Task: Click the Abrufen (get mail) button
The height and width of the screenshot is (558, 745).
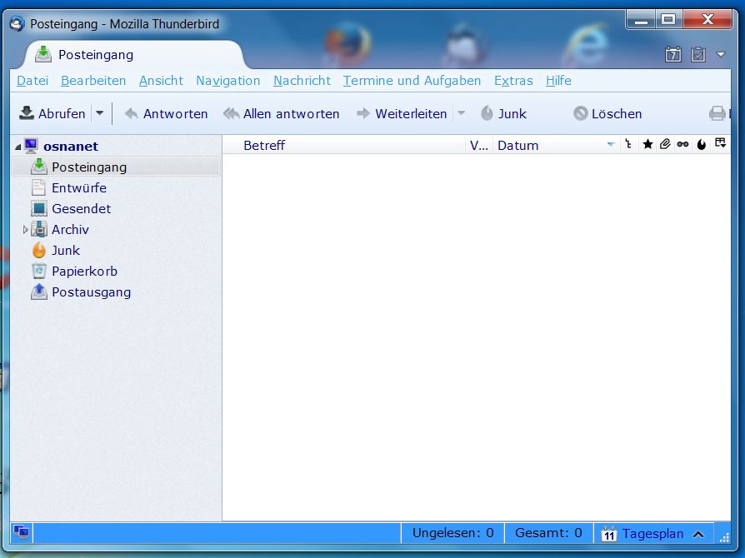Action: (x=52, y=114)
